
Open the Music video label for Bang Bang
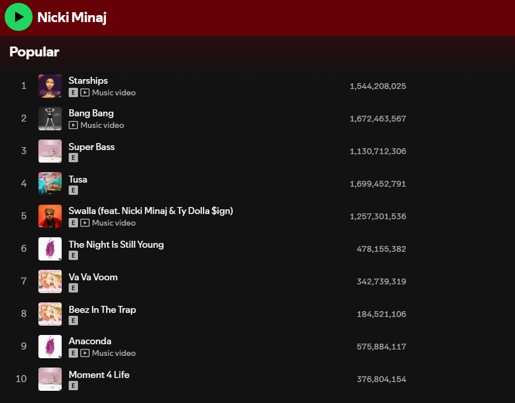[x=102, y=125]
